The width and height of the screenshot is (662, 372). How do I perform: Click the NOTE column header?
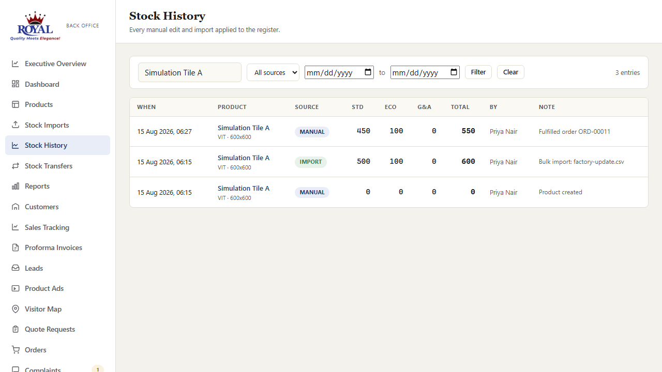pyautogui.click(x=547, y=107)
